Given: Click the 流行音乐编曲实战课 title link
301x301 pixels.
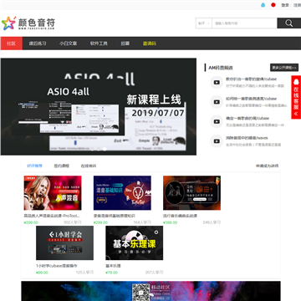Looking at the screenshot, I should 180,216.
